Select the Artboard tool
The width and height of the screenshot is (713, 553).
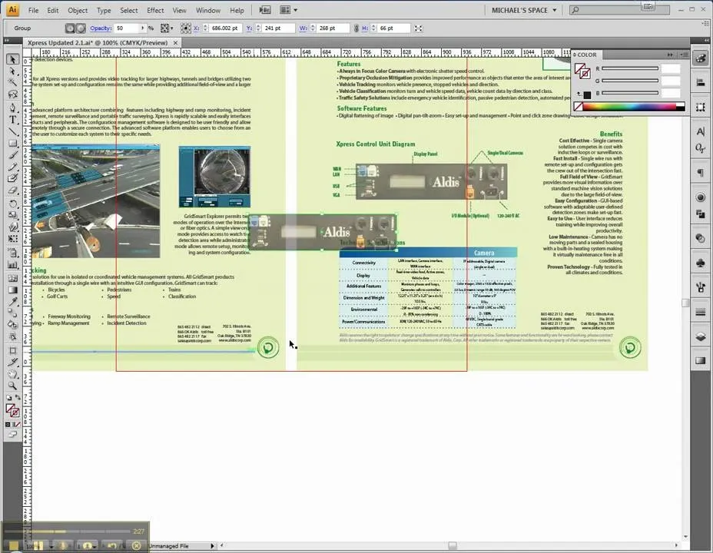13,350
